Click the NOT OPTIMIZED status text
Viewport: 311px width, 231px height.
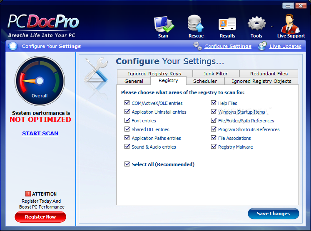pos(40,119)
